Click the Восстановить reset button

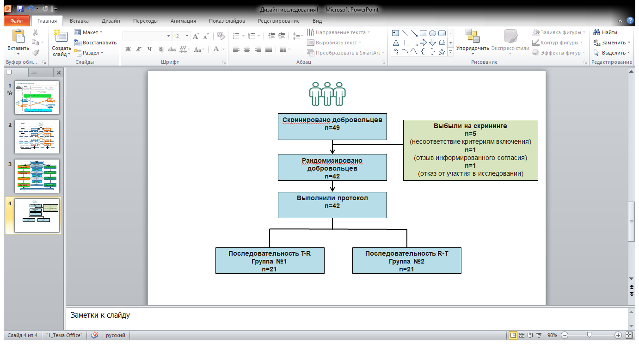[x=95, y=43]
